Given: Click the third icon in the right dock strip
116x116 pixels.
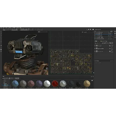Looking at the screenshot, I should (x=115, y=35).
